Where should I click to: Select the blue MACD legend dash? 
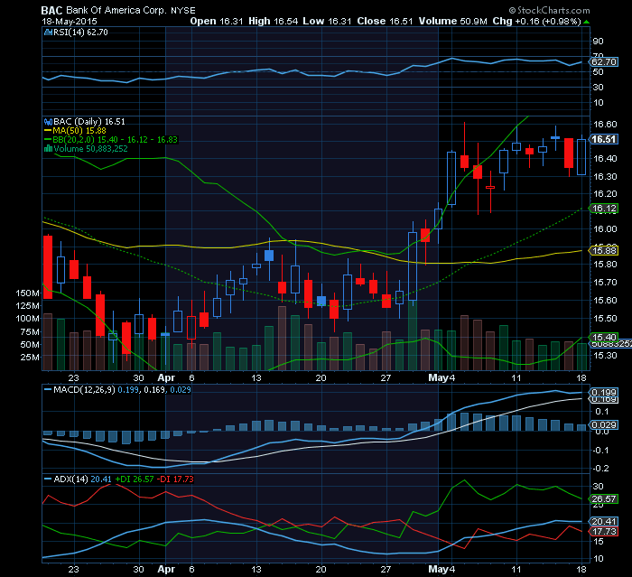click(48, 390)
